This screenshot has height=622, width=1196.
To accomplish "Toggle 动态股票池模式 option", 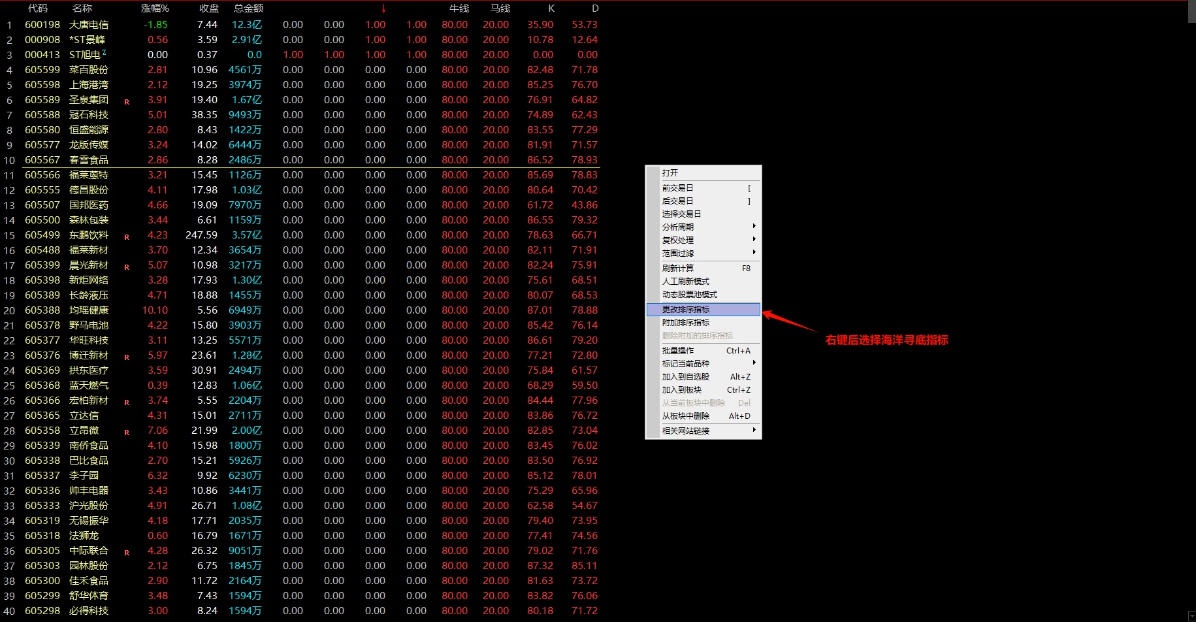I will pos(710,294).
